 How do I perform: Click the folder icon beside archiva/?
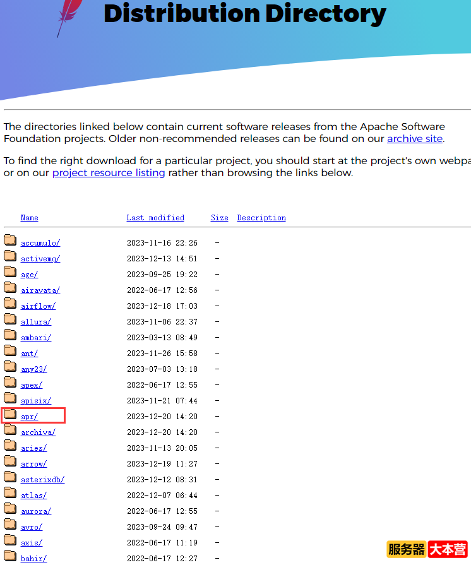(10, 429)
